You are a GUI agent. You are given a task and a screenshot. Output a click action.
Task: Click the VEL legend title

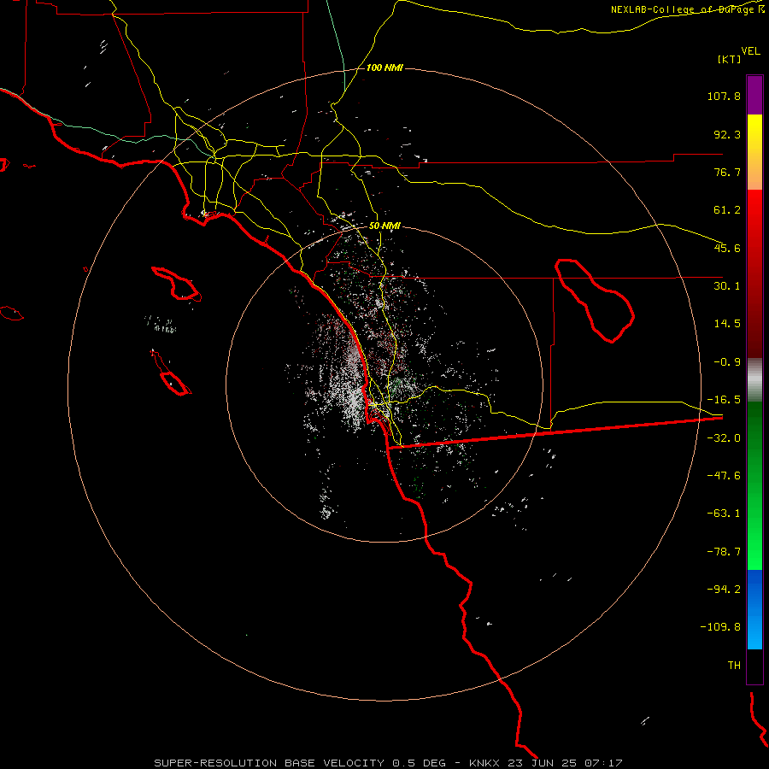(x=750, y=51)
